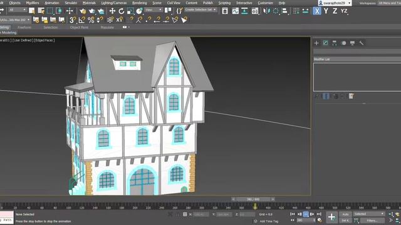
Task: Open the Civil View menu
Action: point(174,3)
